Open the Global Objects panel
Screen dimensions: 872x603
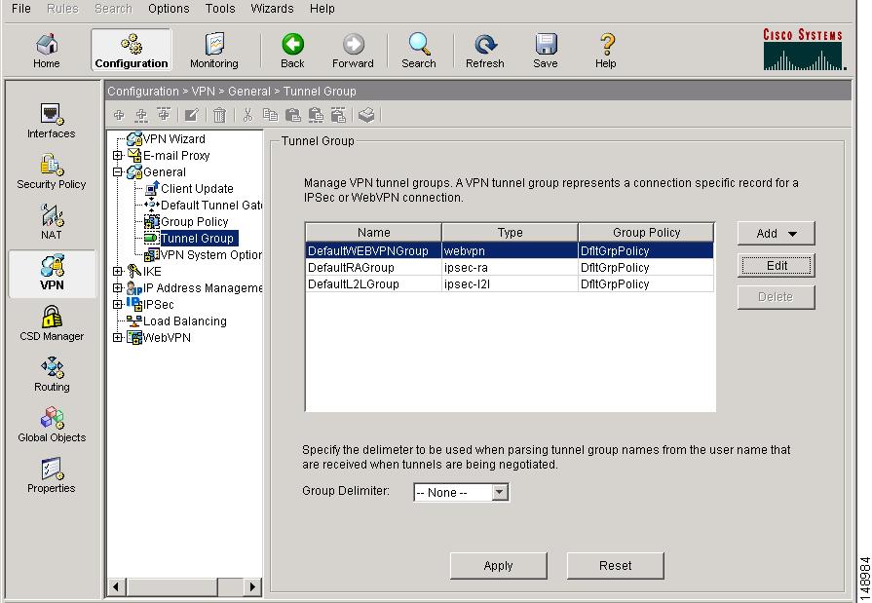point(51,423)
